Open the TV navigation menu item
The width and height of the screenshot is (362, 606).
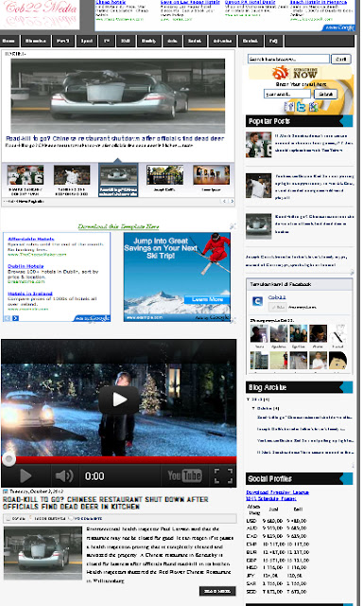coord(107,41)
